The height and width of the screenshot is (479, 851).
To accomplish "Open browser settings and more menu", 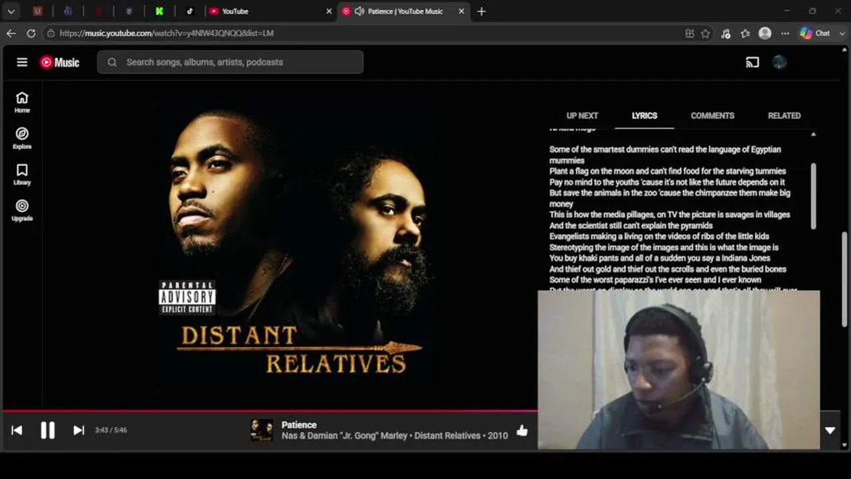I will point(785,33).
